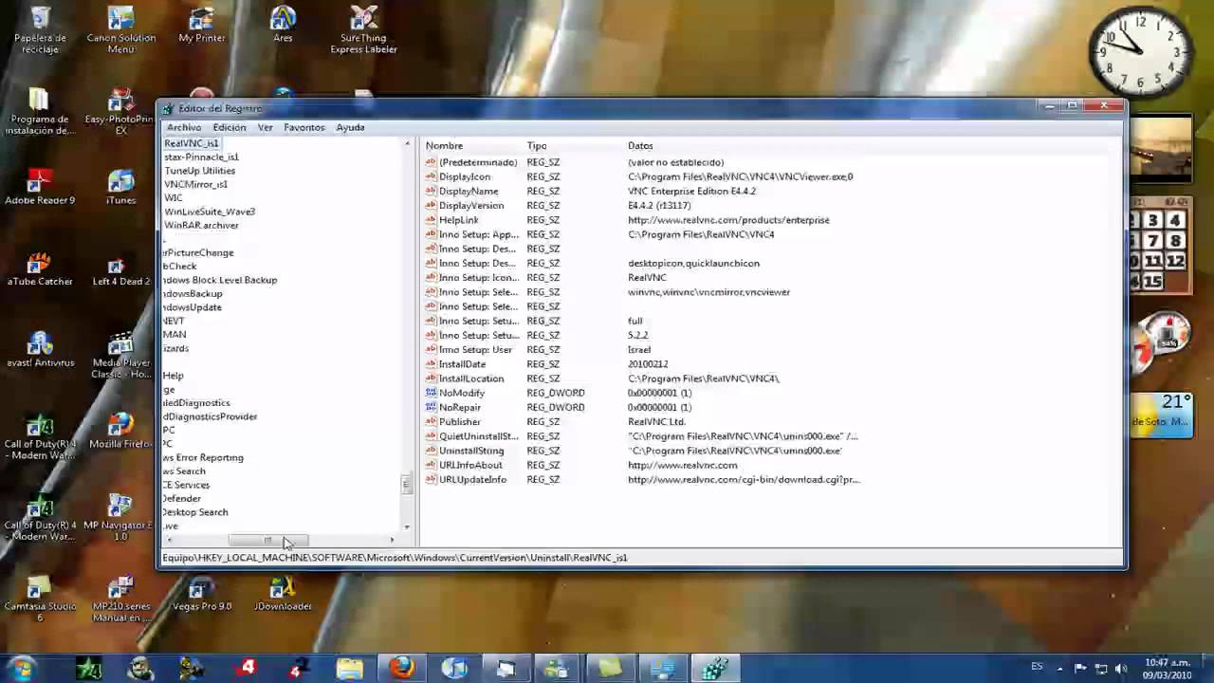Select the InstallLocation registry value
This screenshot has width=1214, height=683.
pyautogui.click(x=471, y=378)
